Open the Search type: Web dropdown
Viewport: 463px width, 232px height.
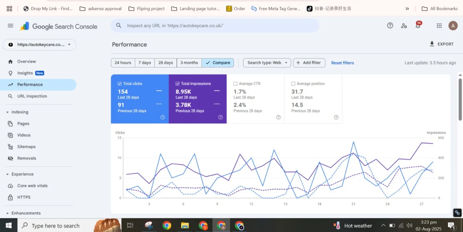267,63
